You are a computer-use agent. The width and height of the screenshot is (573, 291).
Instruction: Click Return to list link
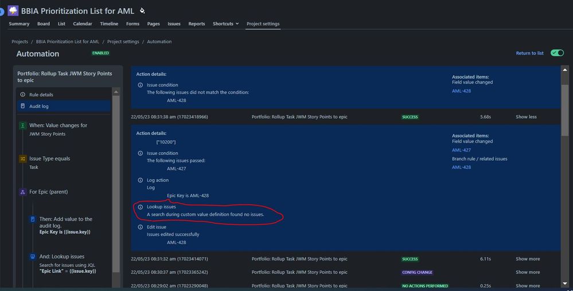coord(529,53)
